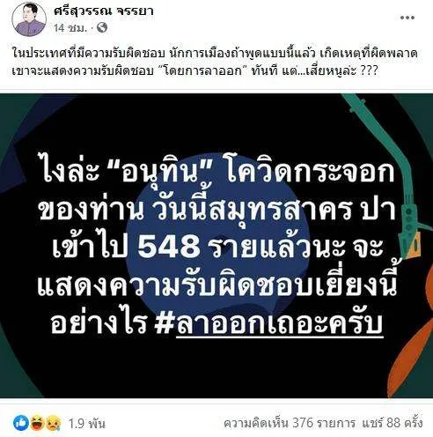Click the #ลาออกเถอะครับ hashtag in image

[x=269, y=323]
